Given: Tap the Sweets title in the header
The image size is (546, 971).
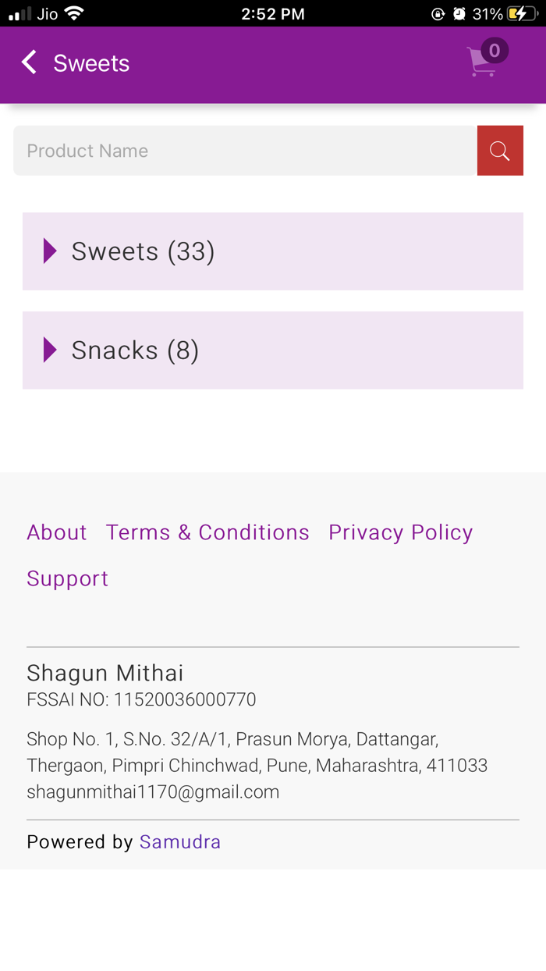Looking at the screenshot, I should tap(90, 63).
